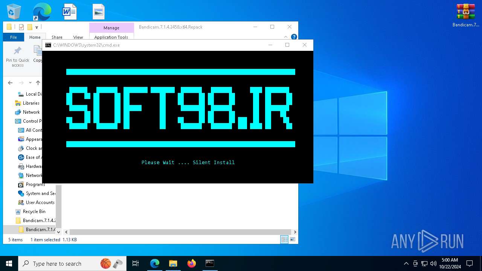Image resolution: width=482 pixels, height=271 pixels.
Task: Open the File tab in Explorer
Action: click(14, 37)
